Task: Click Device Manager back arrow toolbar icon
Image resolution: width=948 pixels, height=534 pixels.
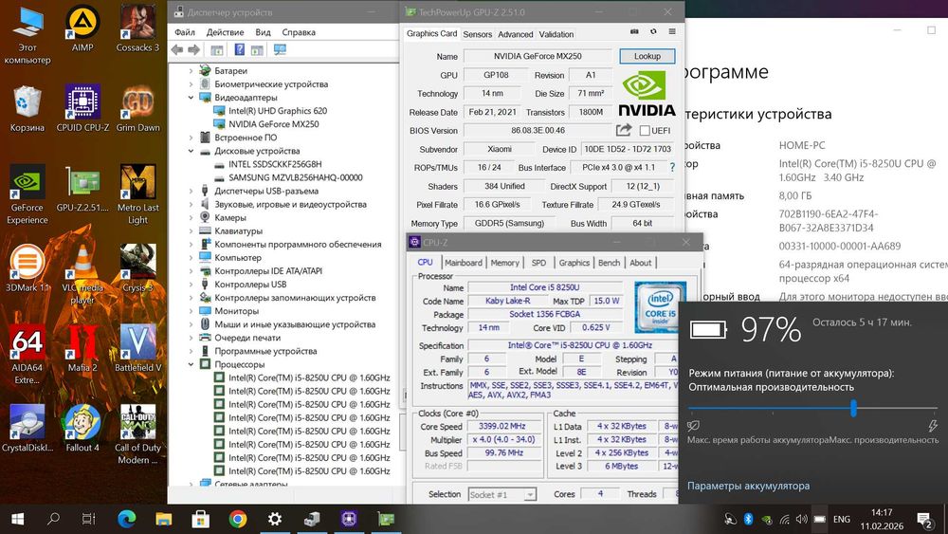Action: [x=177, y=49]
